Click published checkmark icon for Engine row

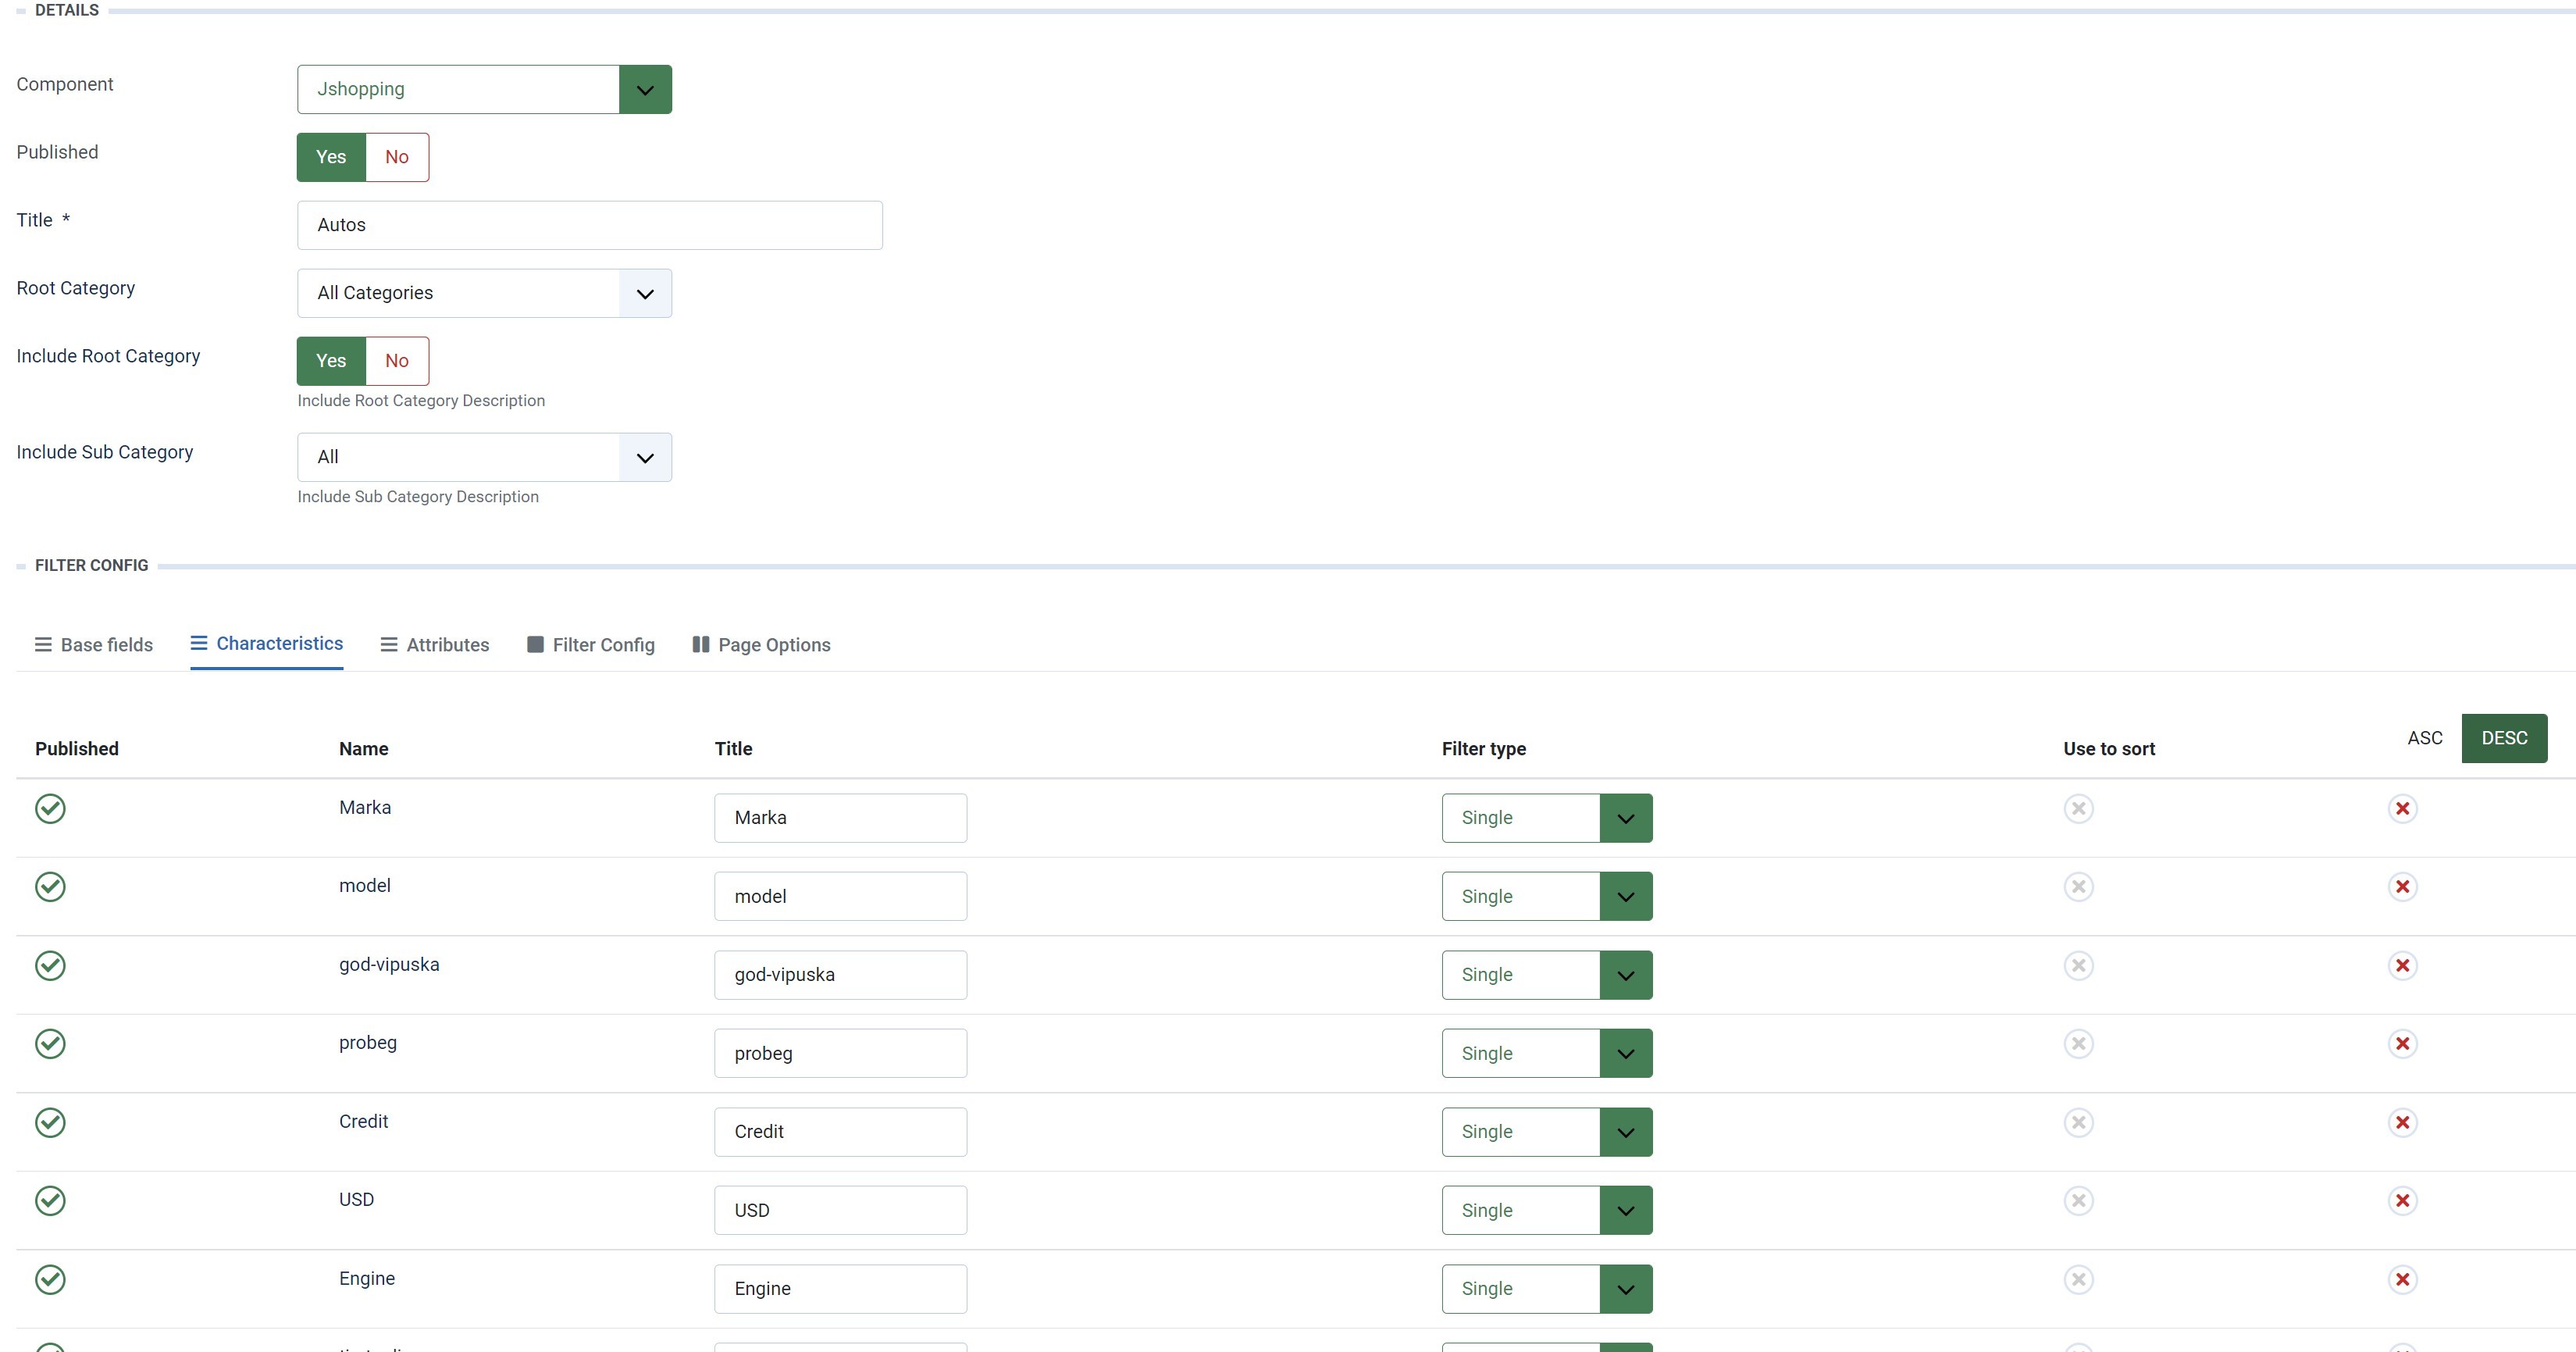click(50, 1280)
